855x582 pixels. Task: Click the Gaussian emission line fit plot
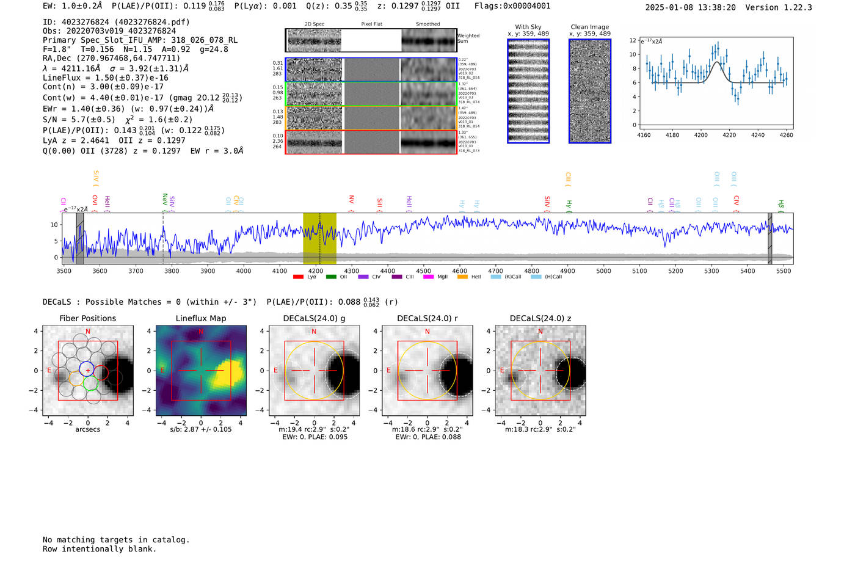(716, 84)
